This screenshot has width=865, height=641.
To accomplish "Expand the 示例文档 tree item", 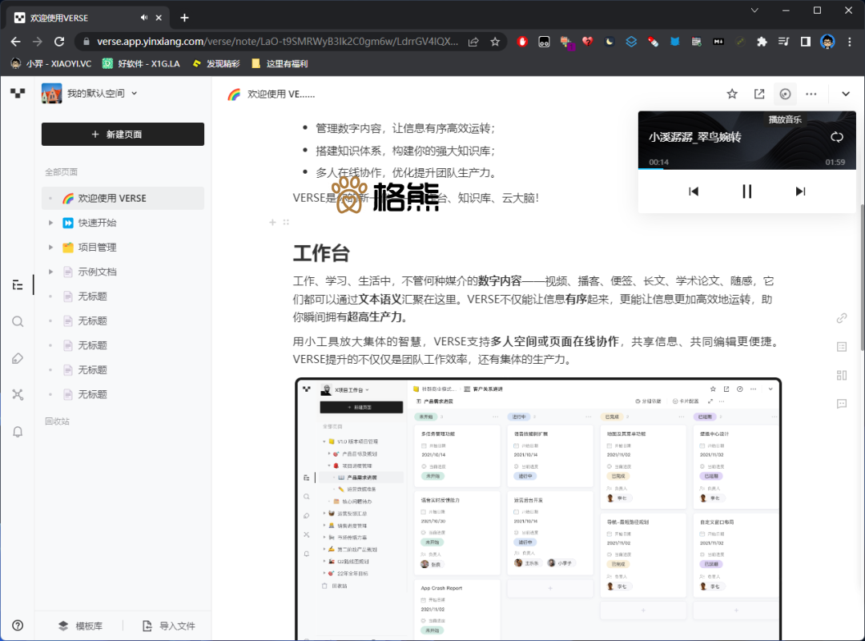I will [x=50, y=272].
